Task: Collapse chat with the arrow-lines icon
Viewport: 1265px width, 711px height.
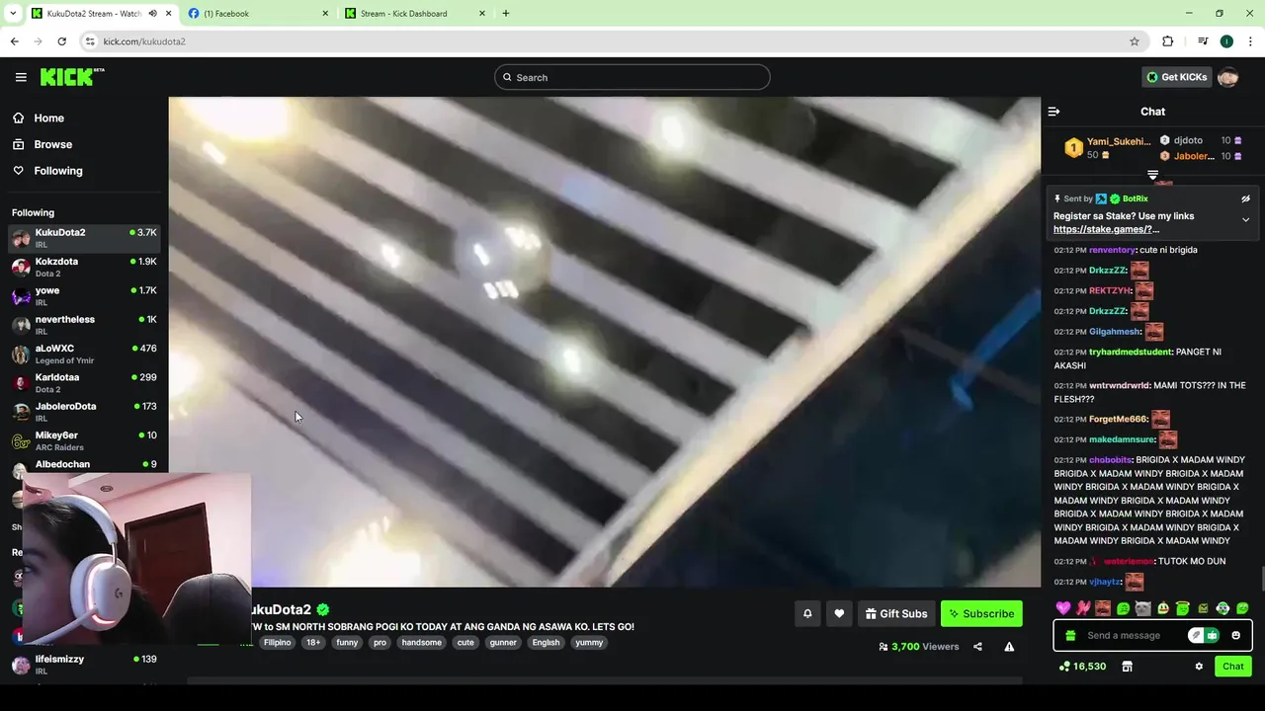Action: coord(1054,112)
